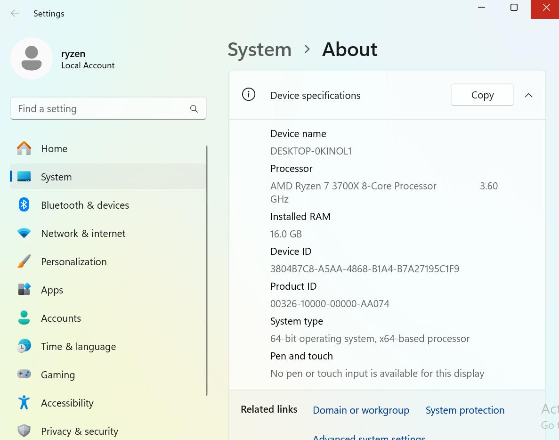The height and width of the screenshot is (440, 559).
Task: Click the Accessibility figure icon
Action: 24,403
